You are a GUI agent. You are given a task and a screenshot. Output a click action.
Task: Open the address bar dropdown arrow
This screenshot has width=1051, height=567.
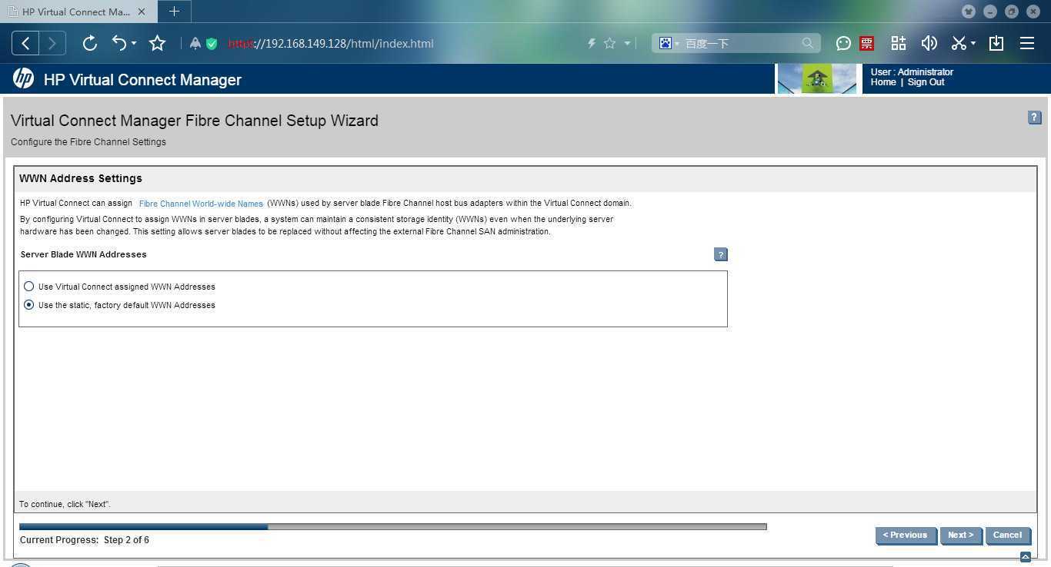pyautogui.click(x=627, y=44)
